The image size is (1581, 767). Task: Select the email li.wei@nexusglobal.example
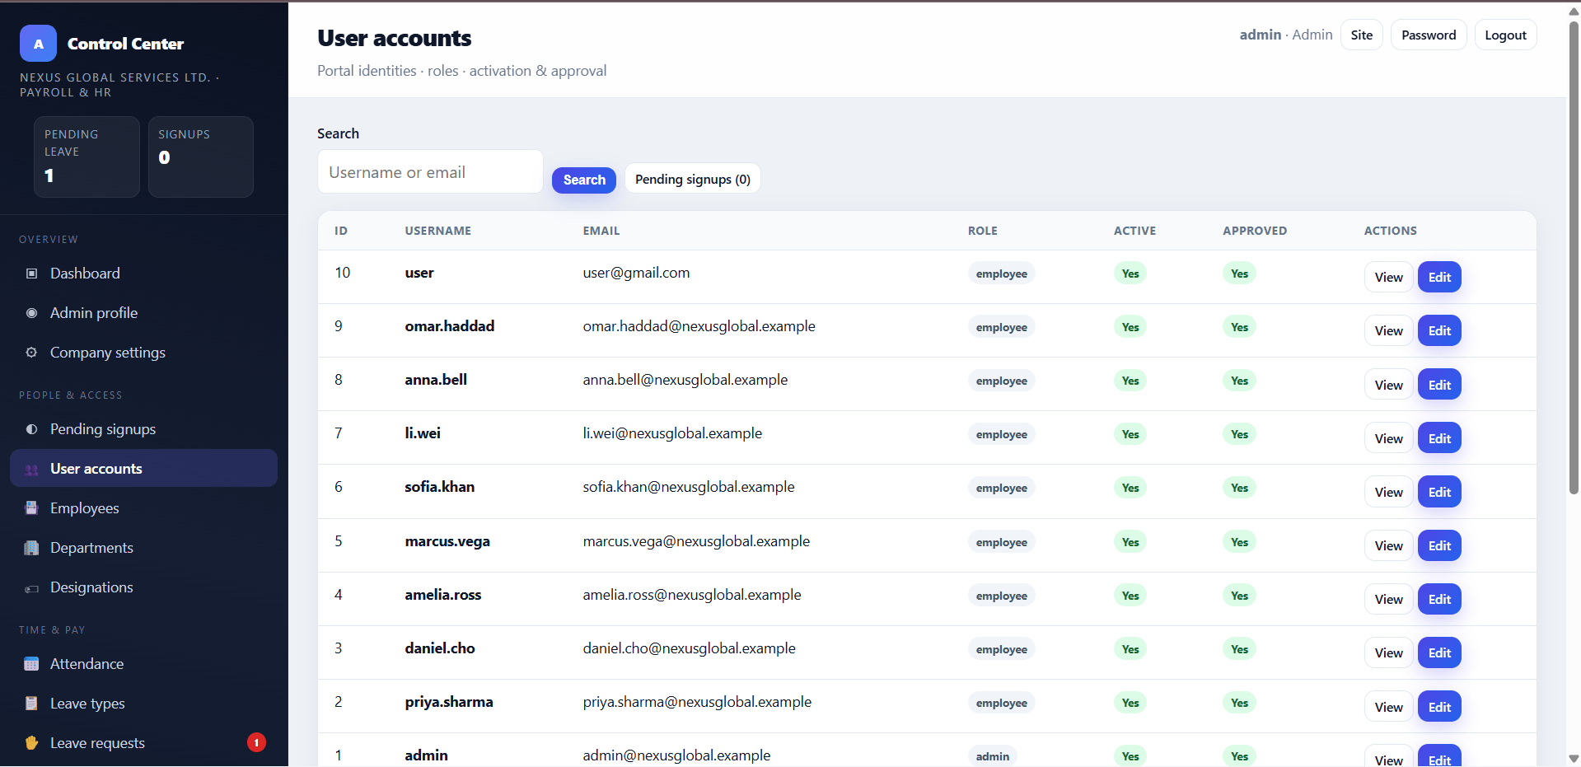(x=672, y=433)
